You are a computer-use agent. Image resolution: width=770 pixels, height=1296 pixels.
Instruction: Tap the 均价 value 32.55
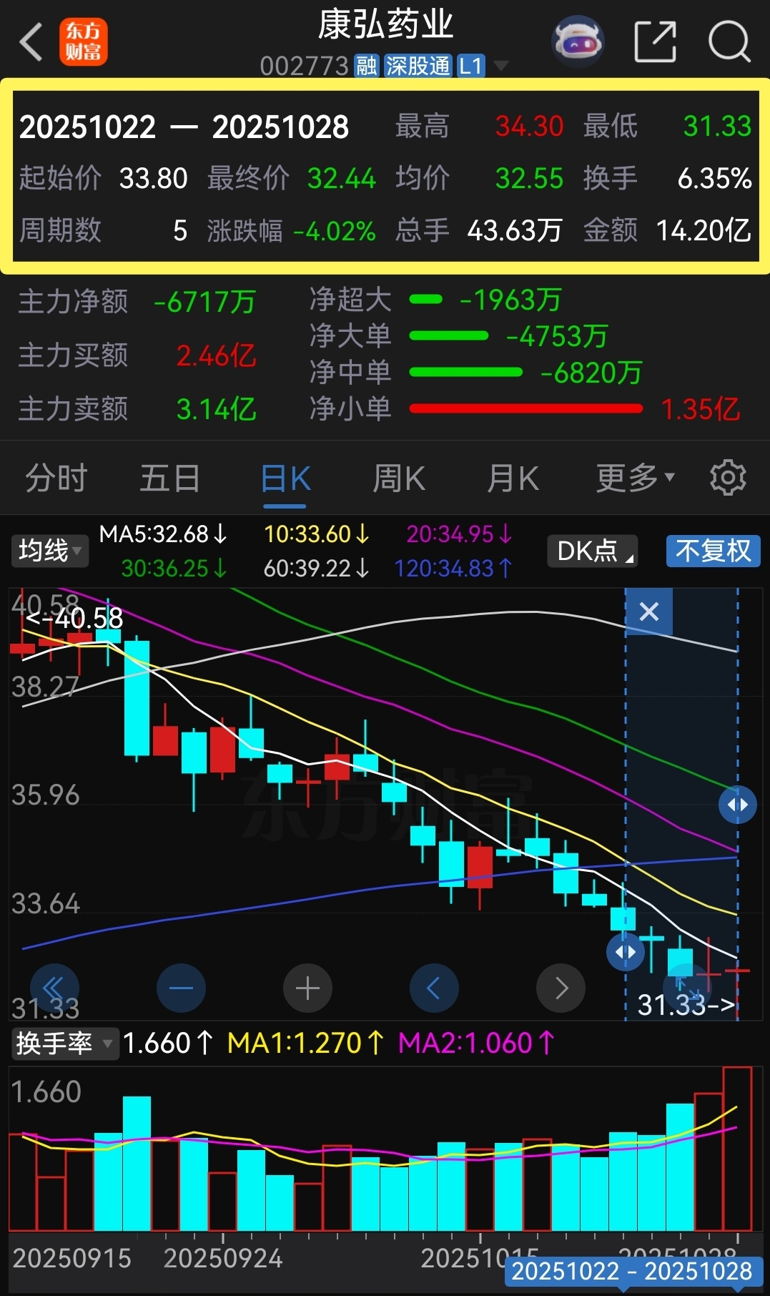coord(529,178)
